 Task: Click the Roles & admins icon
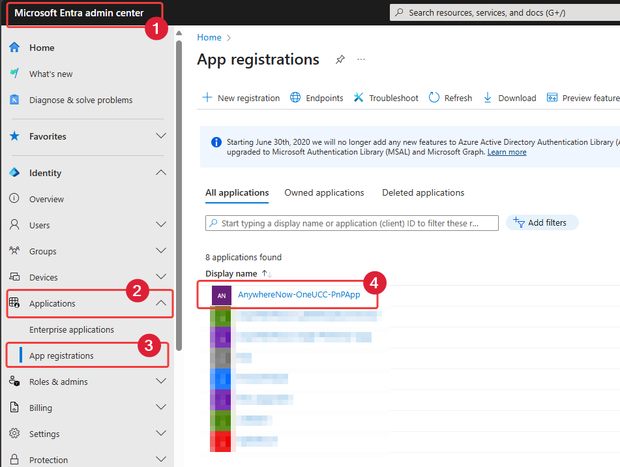tap(14, 381)
